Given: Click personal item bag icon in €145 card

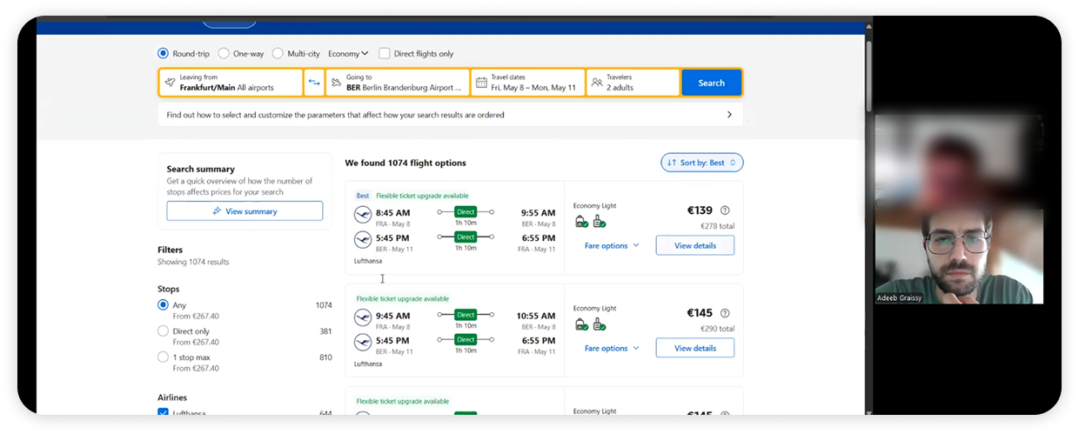Looking at the screenshot, I should coord(581,324).
